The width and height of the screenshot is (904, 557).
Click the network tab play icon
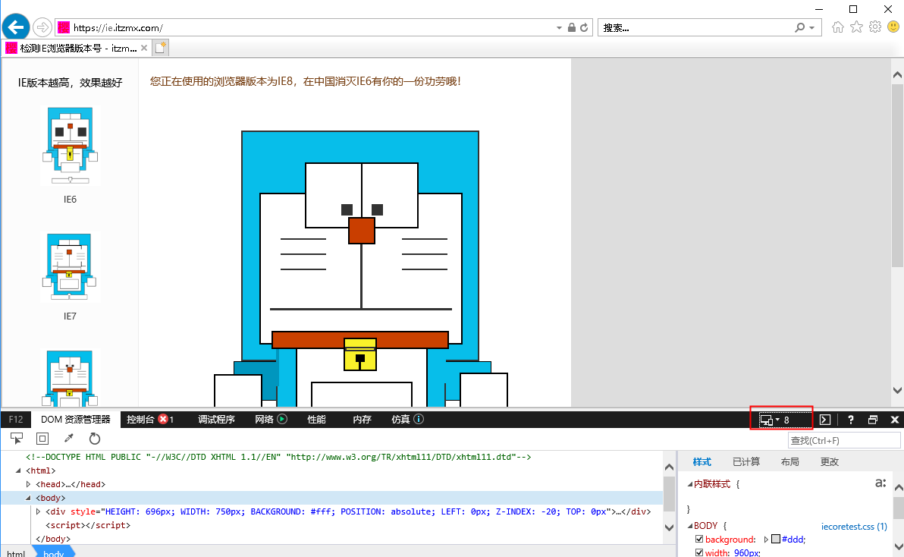pyautogui.click(x=282, y=419)
